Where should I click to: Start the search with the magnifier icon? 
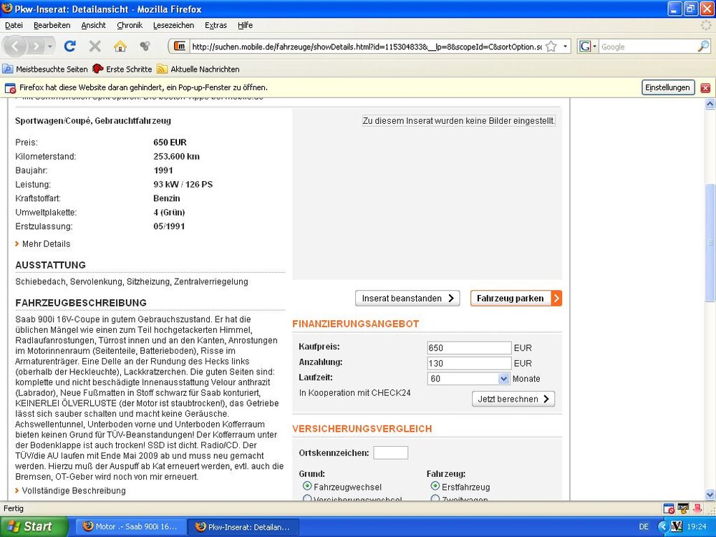[704, 46]
